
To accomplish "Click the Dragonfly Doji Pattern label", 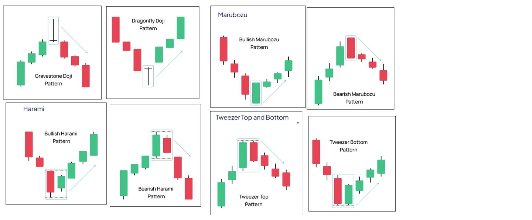I will click(148, 24).
